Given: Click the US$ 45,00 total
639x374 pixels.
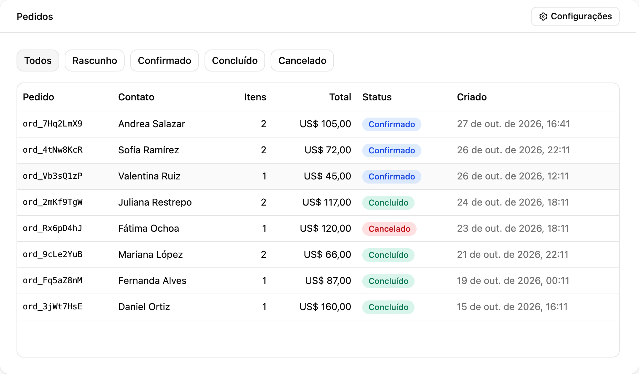Looking at the screenshot, I should tap(327, 176).
